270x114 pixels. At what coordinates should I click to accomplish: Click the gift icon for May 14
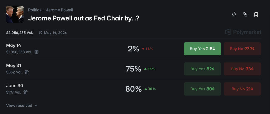pos(37,52)
